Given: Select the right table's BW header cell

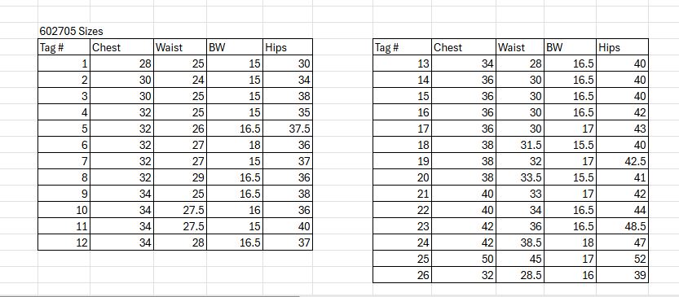Looking at the screenshot, I should point(570,47).
